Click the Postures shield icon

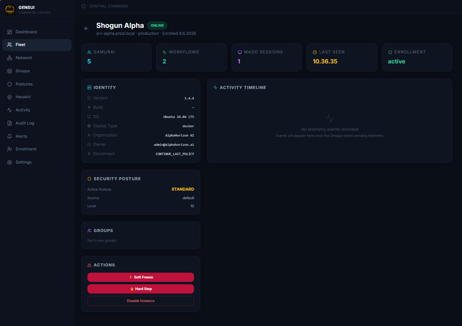(x=9, y=84)
